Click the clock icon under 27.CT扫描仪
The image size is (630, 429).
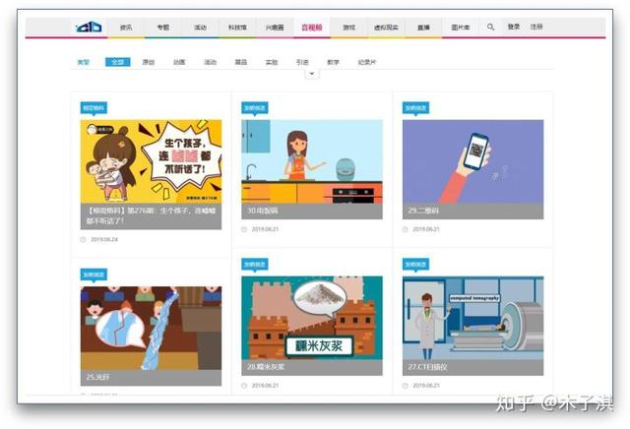coord(405,386)
